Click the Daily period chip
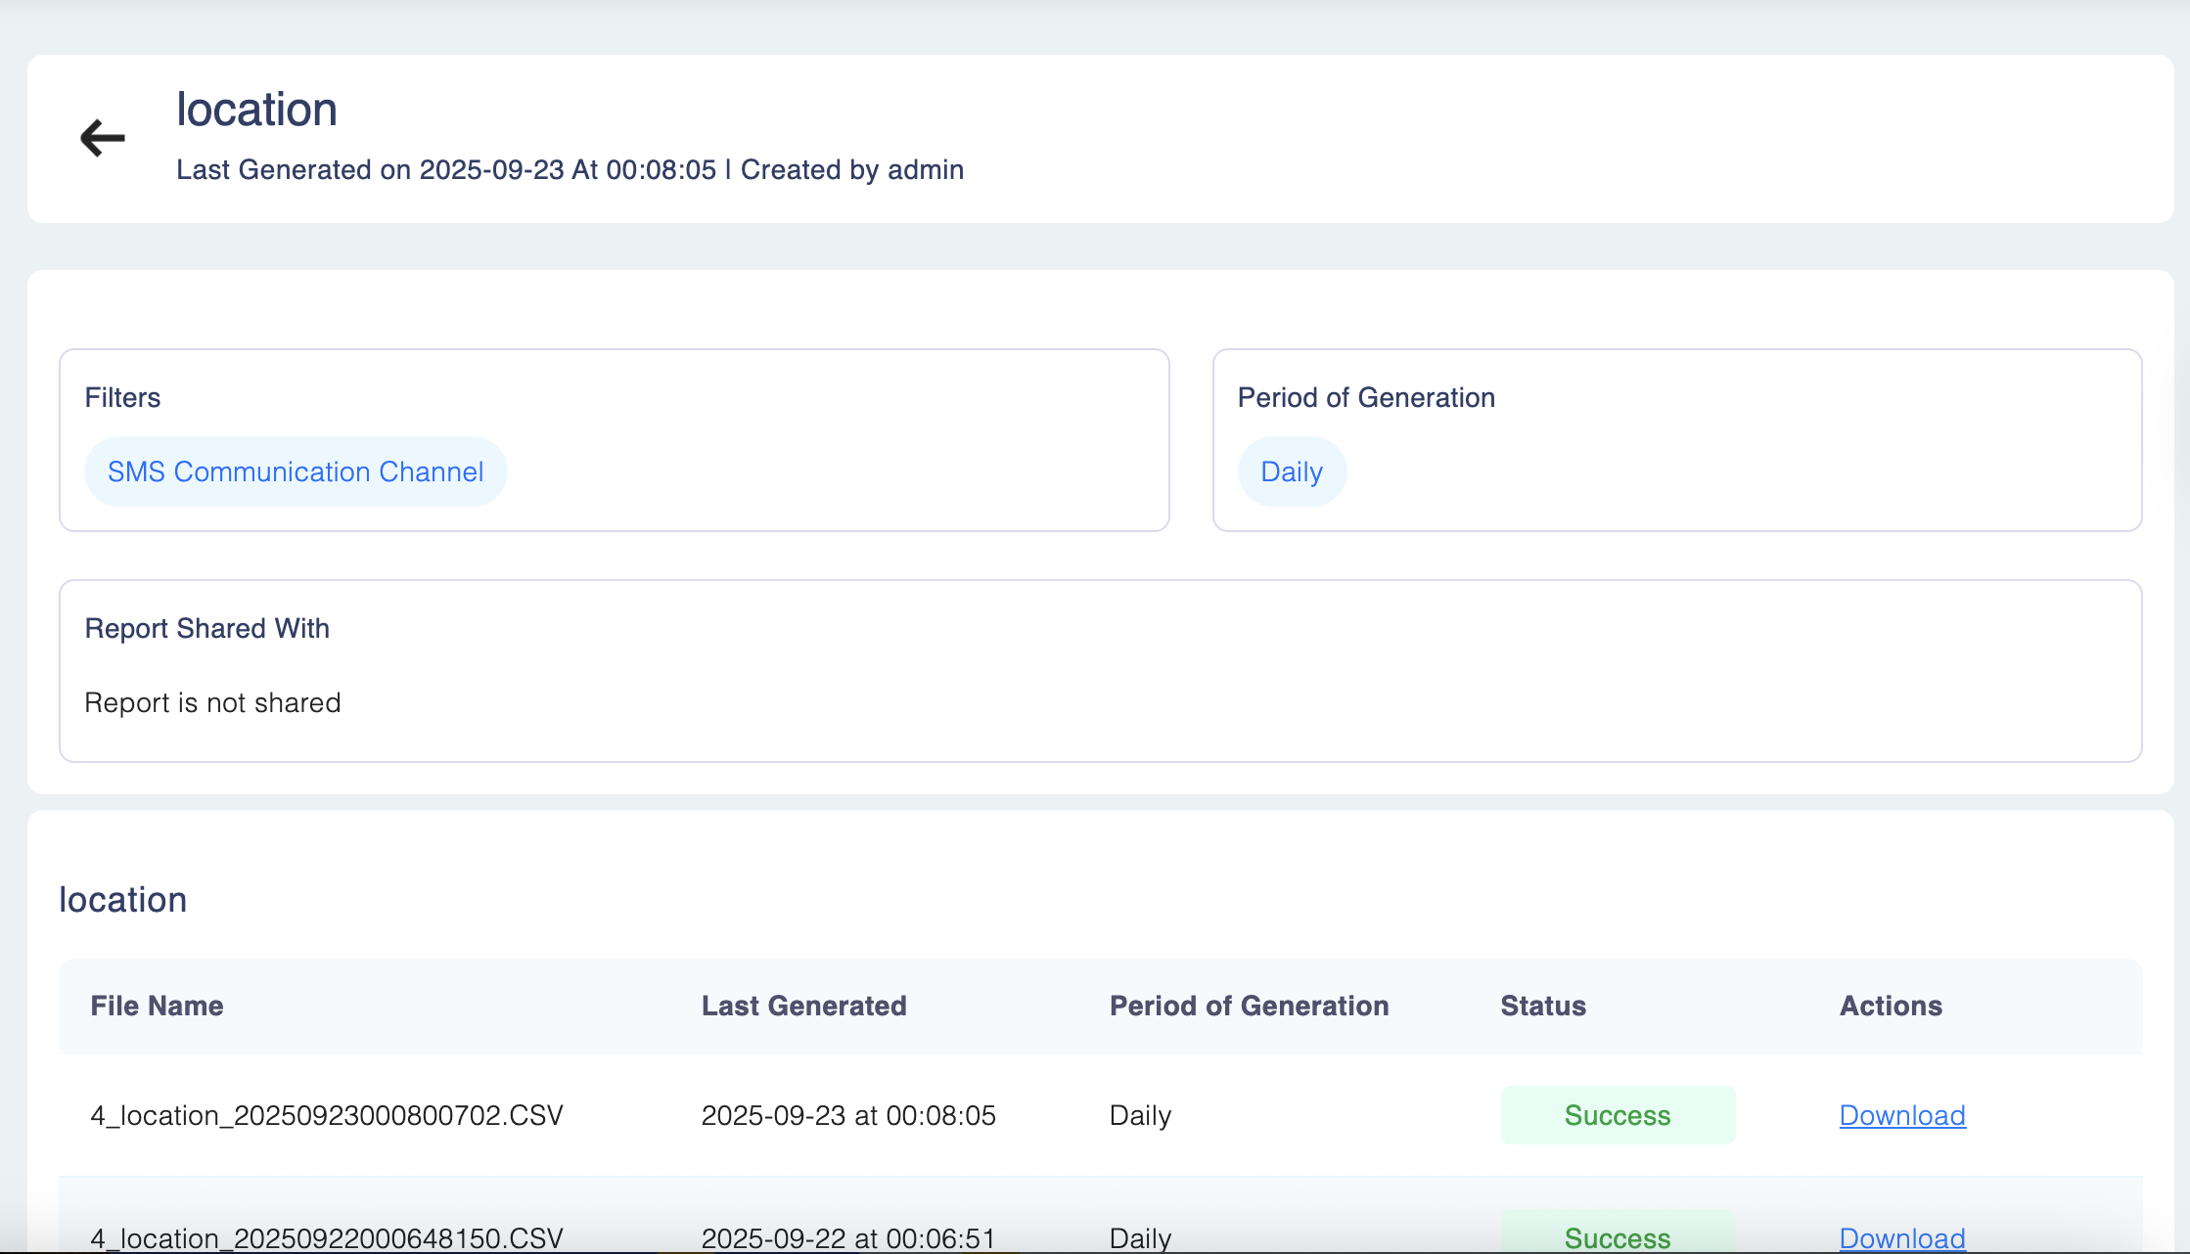 pos(1292,471)
